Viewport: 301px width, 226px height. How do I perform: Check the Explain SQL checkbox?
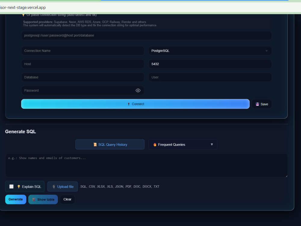[11, 186]
